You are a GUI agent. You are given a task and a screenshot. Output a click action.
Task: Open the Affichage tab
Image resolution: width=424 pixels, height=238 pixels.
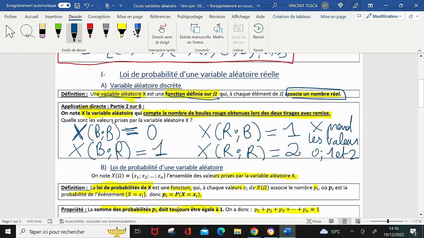tap(240, 17)
